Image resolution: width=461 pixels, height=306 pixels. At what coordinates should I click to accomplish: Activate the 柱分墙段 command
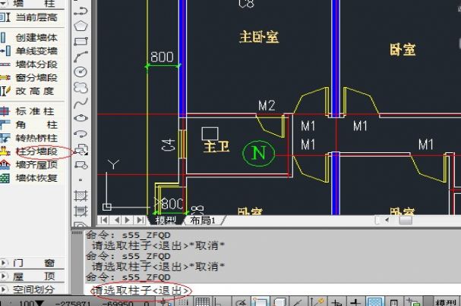pyautogui.click(x=36, y=151)
